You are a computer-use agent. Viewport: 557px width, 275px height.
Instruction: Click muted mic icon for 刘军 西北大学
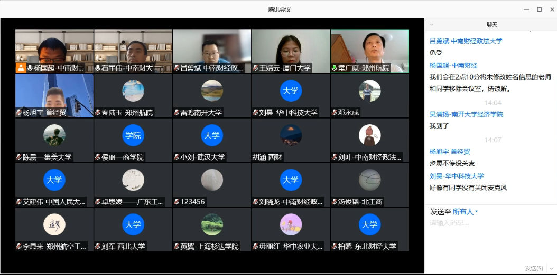click(98, 247)
